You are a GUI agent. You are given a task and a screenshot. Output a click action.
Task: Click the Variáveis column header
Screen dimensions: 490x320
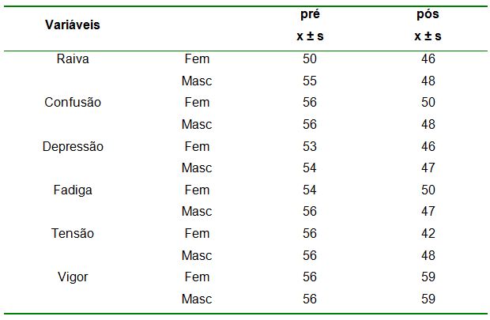point(73,24)
